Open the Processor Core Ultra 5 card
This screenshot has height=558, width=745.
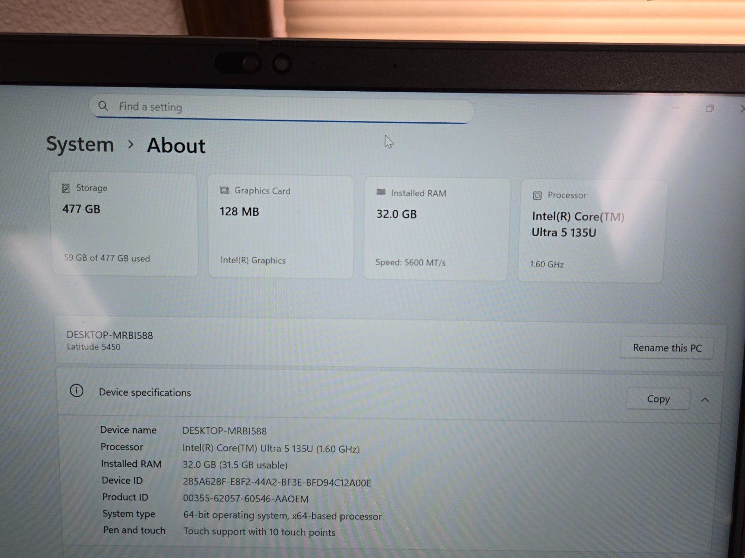[x=592, y=231]
